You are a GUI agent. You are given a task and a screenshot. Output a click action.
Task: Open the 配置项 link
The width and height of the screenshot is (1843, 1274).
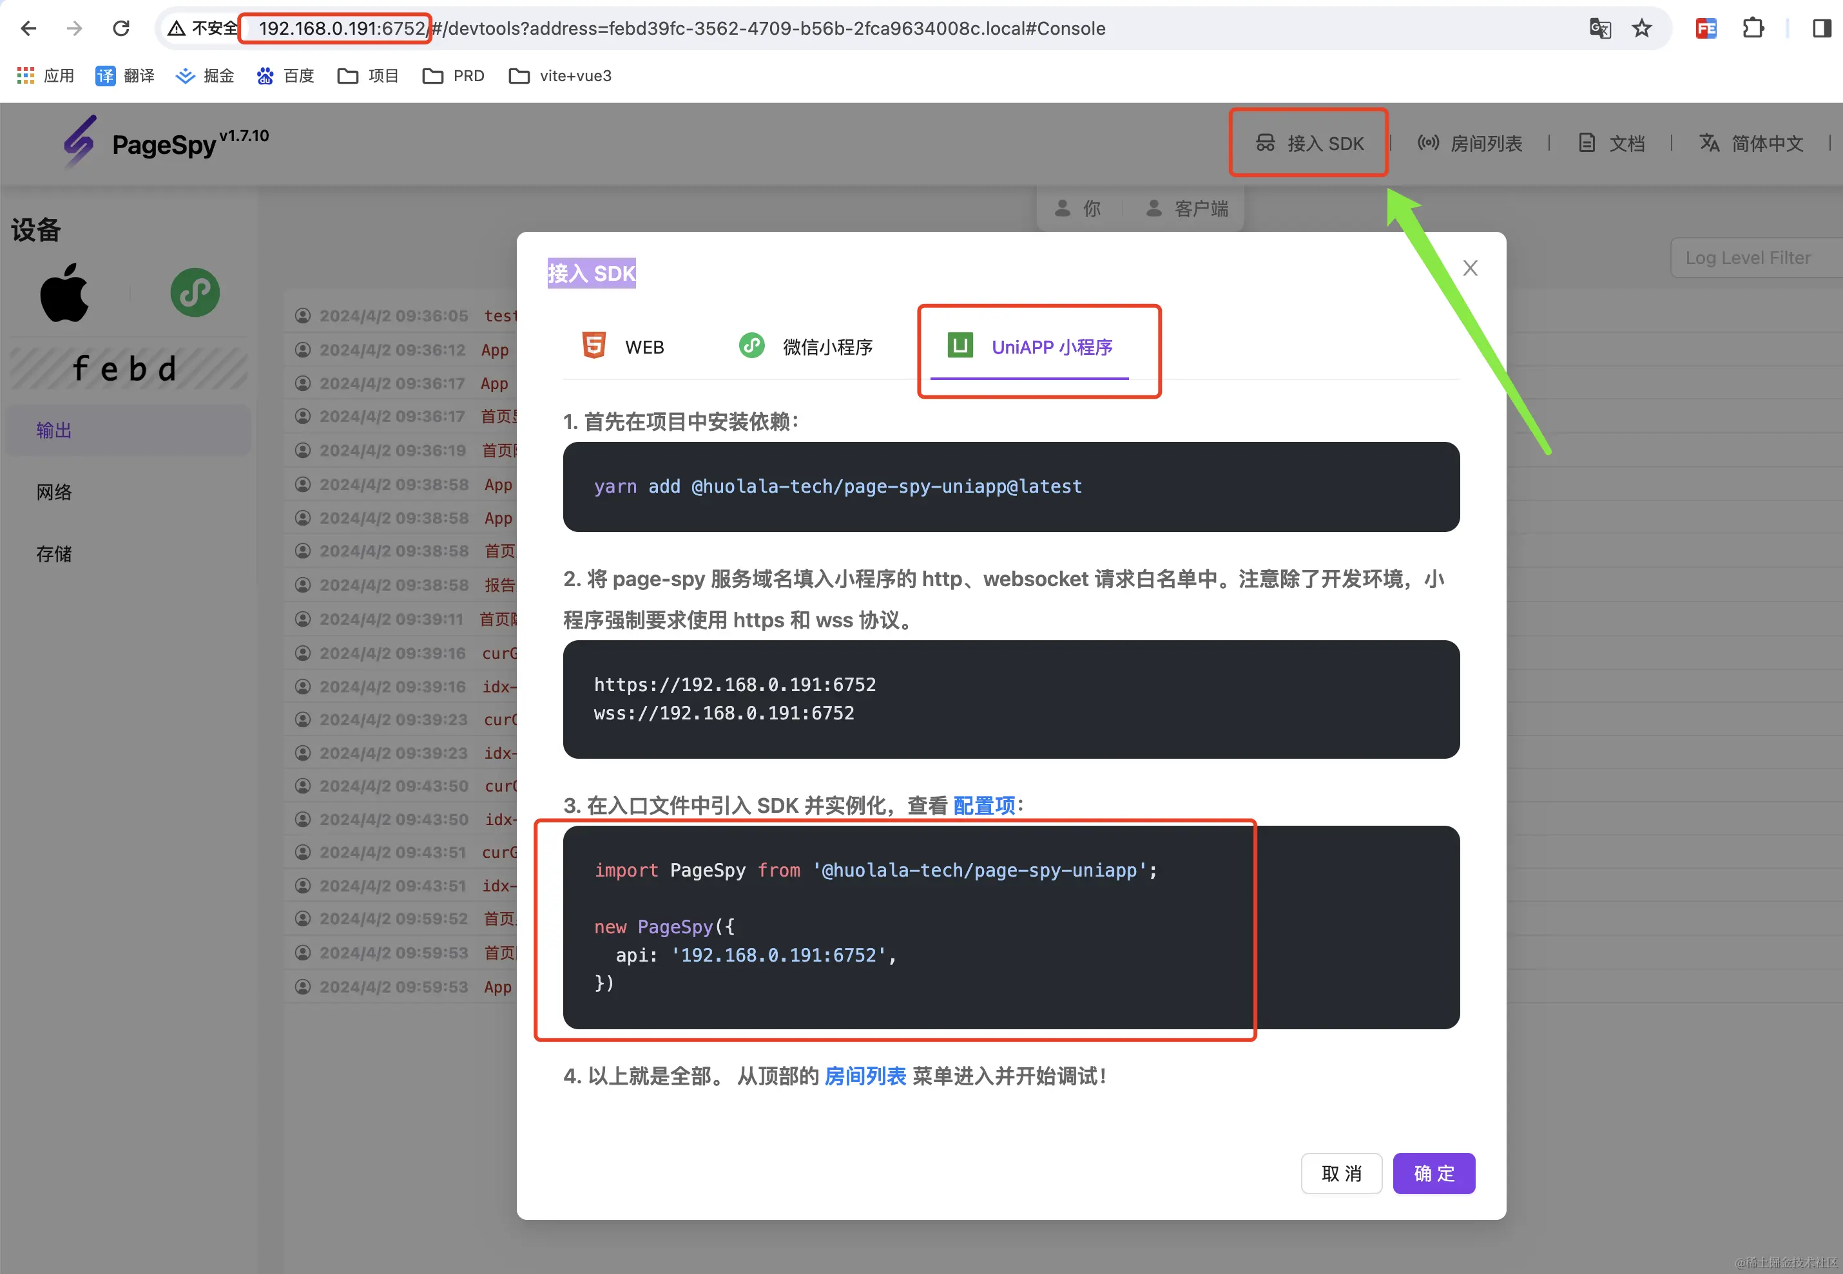point(984,806)
